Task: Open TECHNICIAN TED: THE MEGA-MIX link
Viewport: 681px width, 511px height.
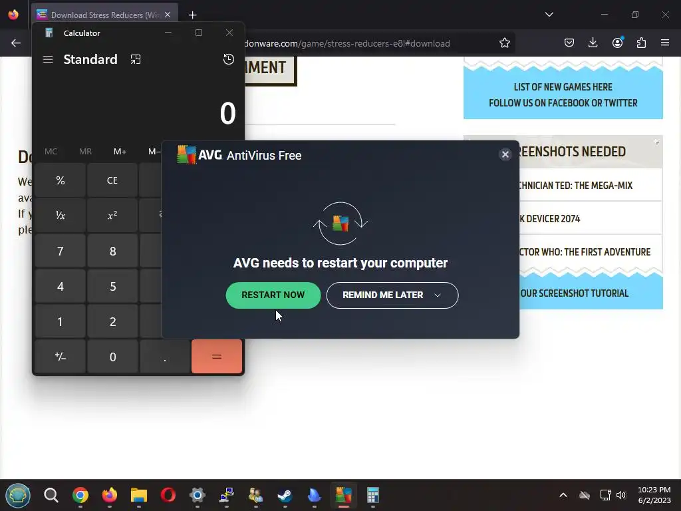Action: [575, 186]
